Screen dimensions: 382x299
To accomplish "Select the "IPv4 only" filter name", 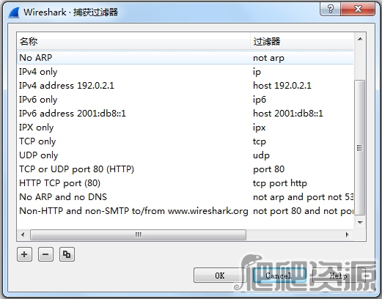I will click(38, 72).
